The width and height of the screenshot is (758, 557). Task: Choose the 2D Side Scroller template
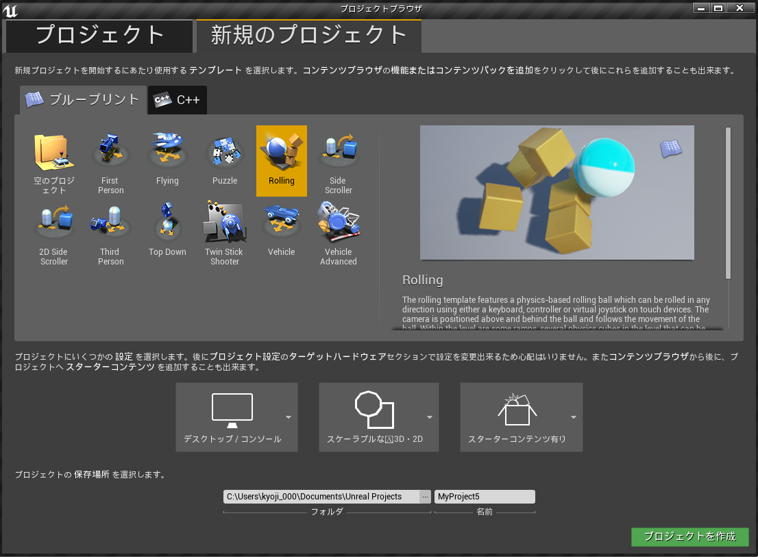click(54, 223)
